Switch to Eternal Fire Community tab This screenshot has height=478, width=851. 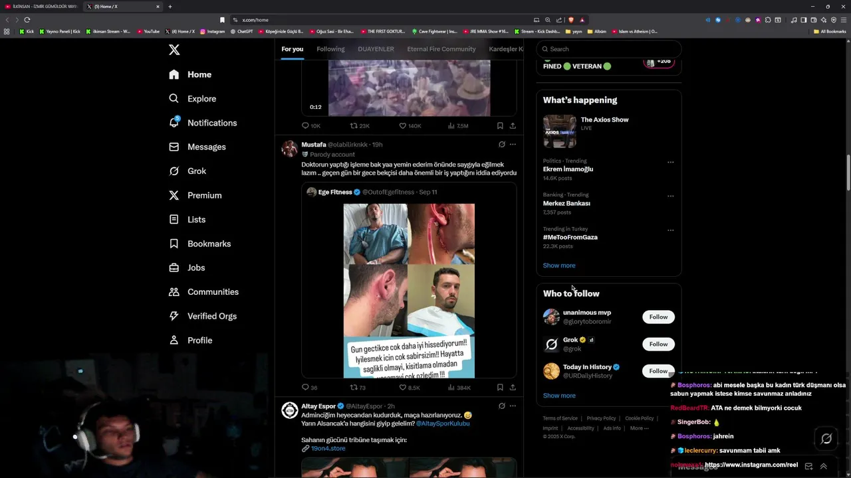(441, 49)
